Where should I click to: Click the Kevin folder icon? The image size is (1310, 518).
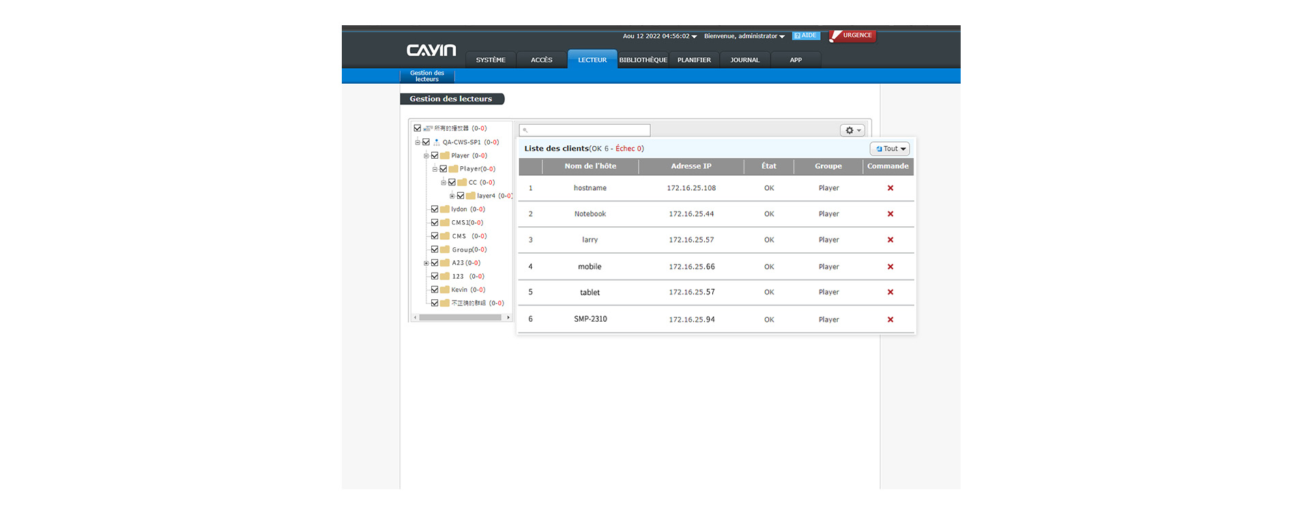[x=445, y=290]
